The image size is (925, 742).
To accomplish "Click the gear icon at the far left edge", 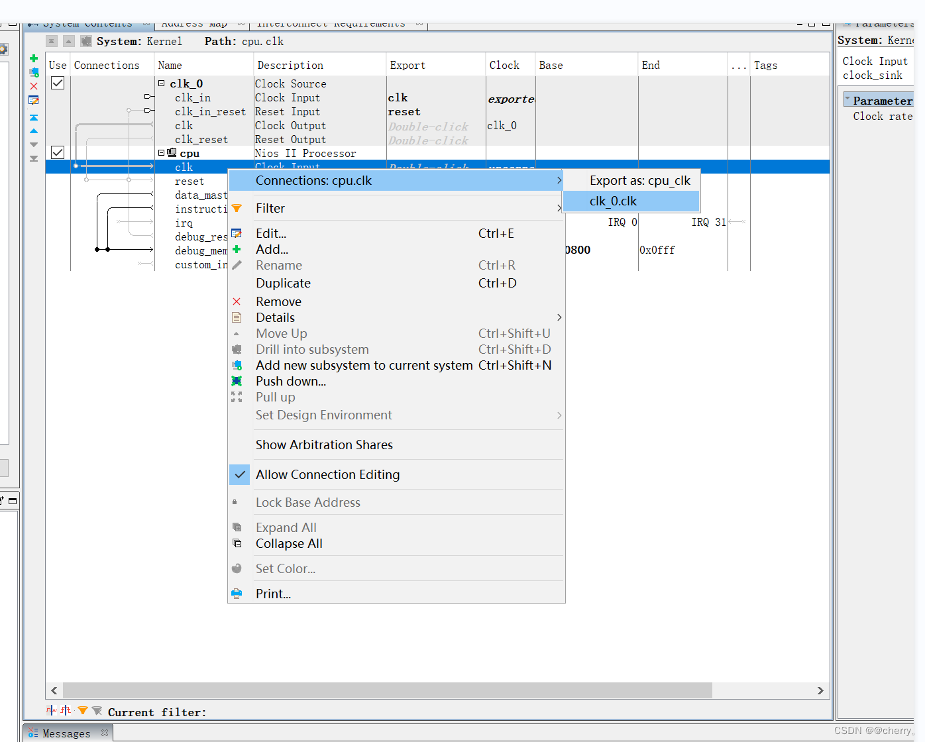I will point(3,50).
